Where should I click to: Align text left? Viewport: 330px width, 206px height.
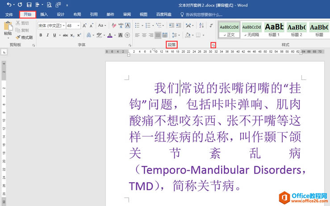tap(137, 35)
